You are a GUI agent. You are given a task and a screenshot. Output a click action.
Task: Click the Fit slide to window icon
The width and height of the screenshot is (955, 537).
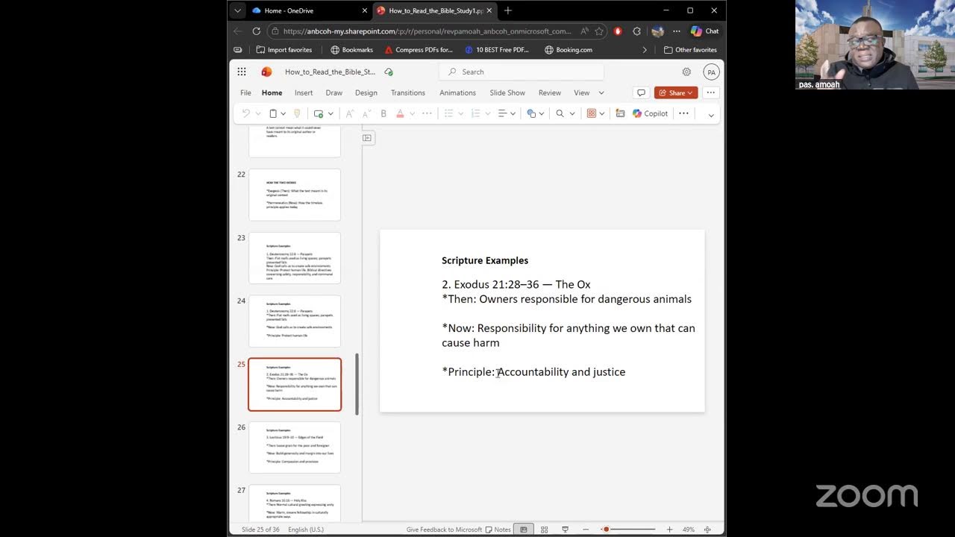click(707, 530)
